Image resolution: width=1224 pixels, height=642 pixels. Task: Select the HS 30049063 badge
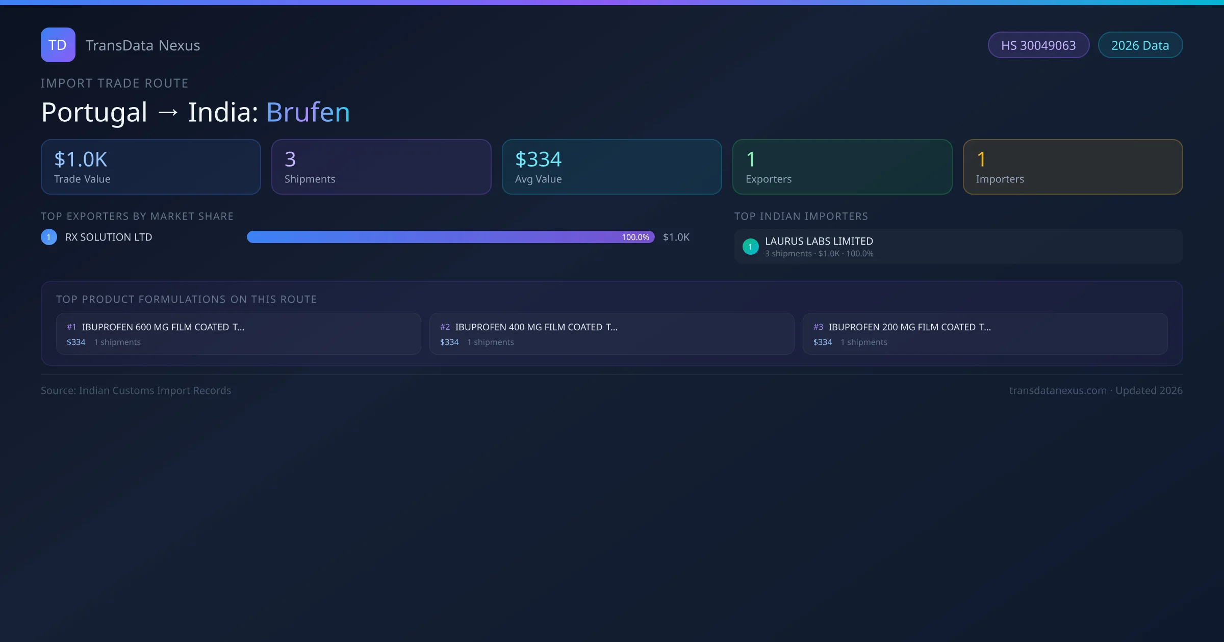(1038, 45)
